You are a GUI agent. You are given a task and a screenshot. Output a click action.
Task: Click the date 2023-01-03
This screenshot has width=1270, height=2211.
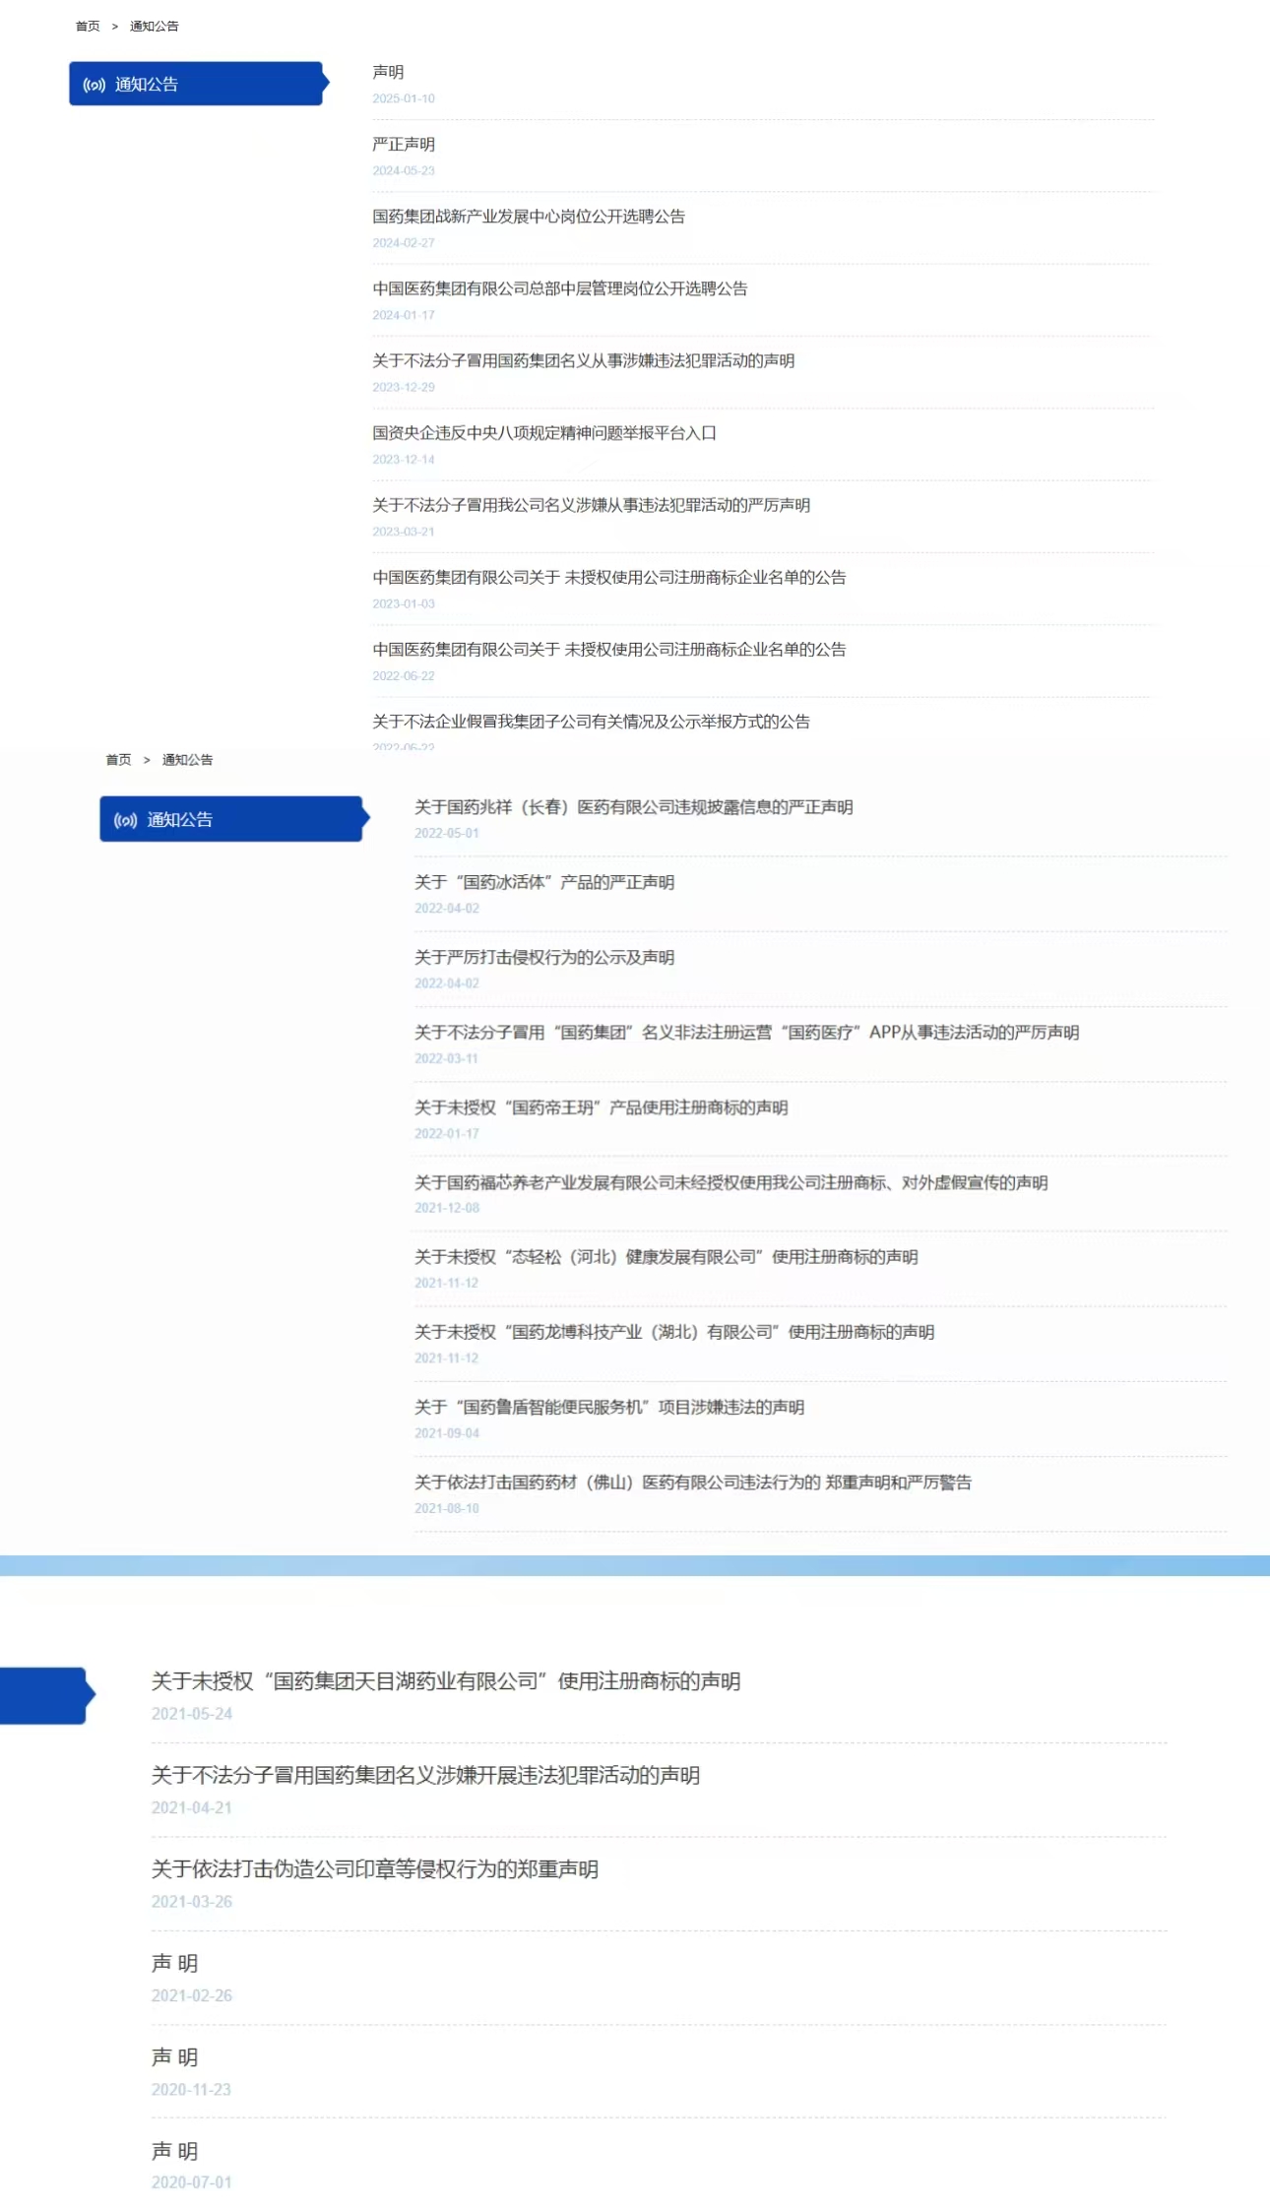coord(404,604)
